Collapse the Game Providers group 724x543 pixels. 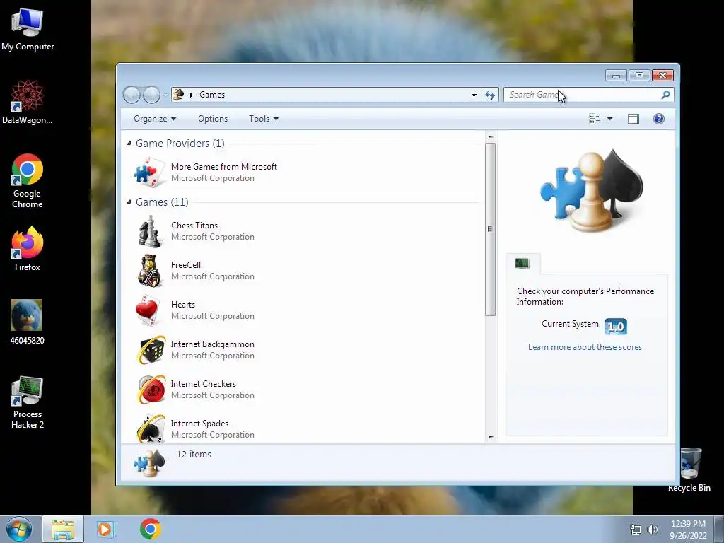[129, 144]
